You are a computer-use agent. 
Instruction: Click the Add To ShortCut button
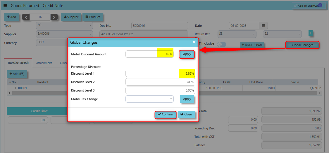[309, 6]
